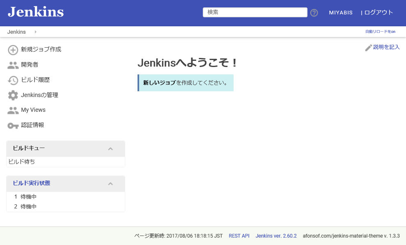Image resolution: width=406 pixels, height=245 pixels.
Task: Expand the Jenkins breadcrumb arrow menu
Action: (35, 32)
